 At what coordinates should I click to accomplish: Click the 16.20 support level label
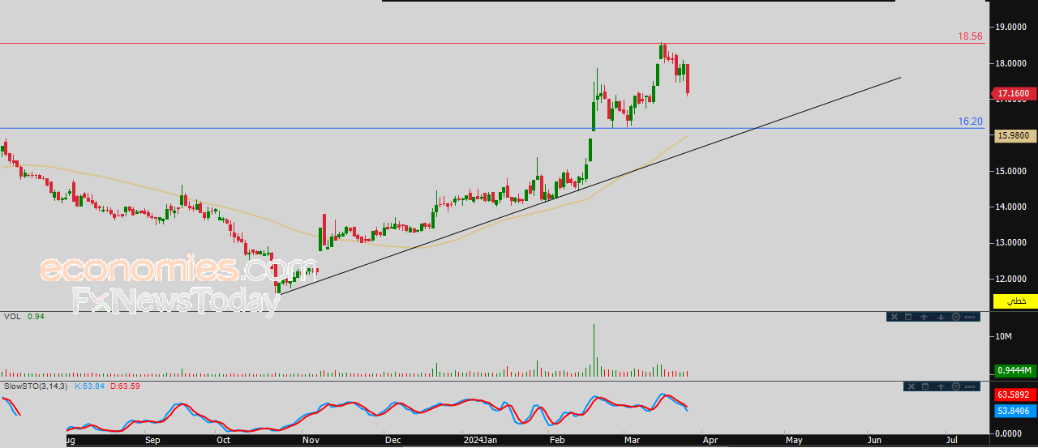(x=970, y=122)
